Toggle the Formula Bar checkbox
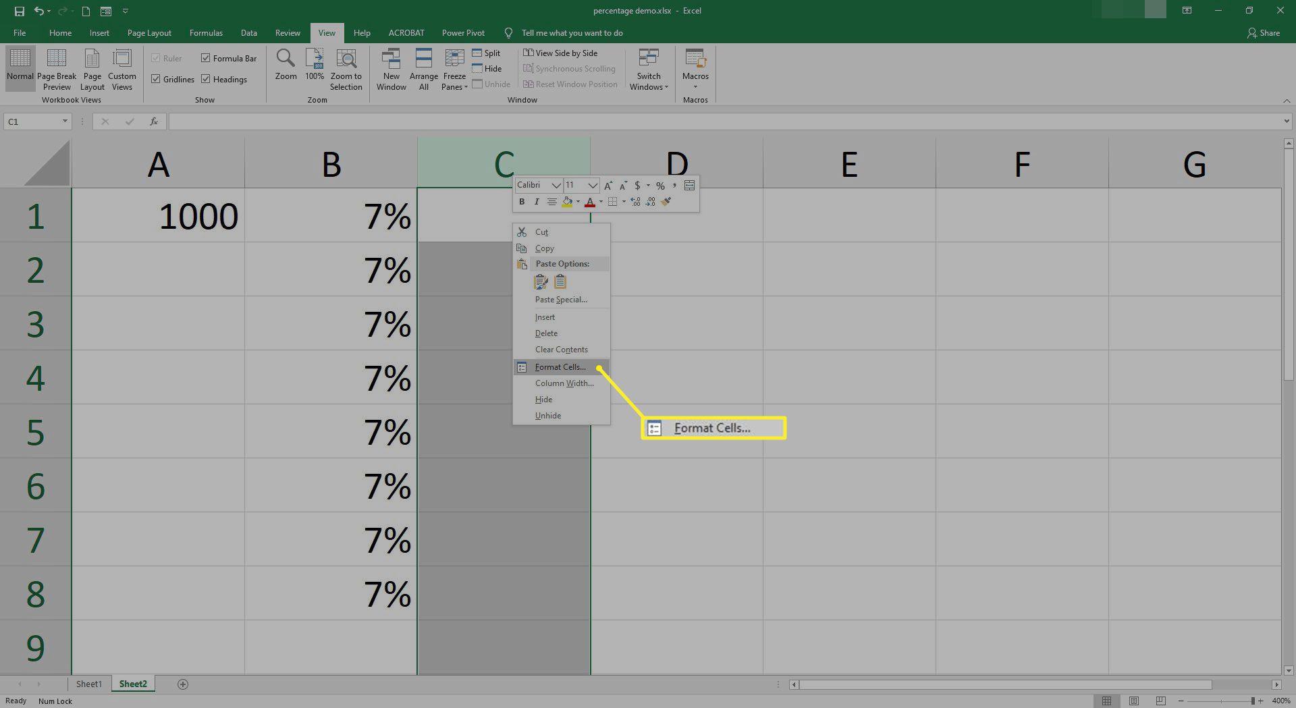 (x=206, y=58)
